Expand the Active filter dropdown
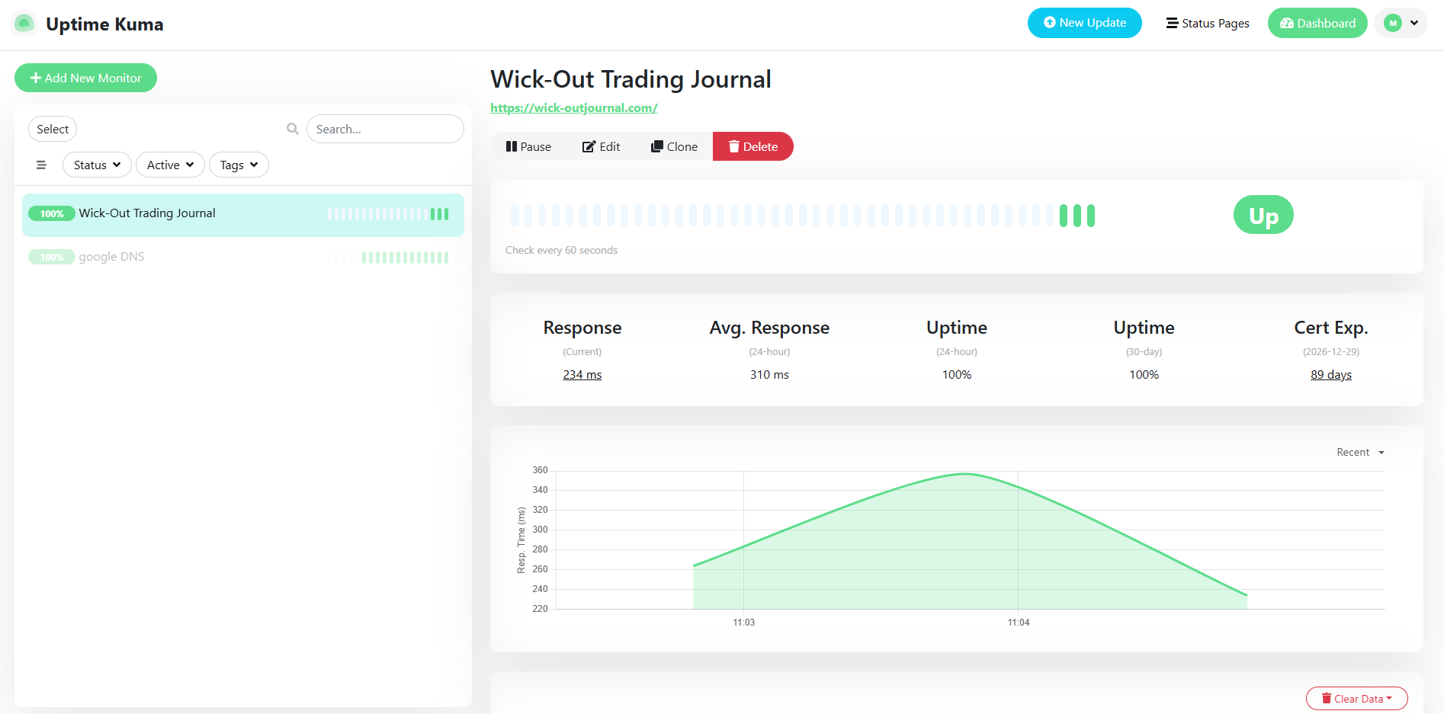The width and height of the screenshot is (1444, 714). [x=170, y=165]
